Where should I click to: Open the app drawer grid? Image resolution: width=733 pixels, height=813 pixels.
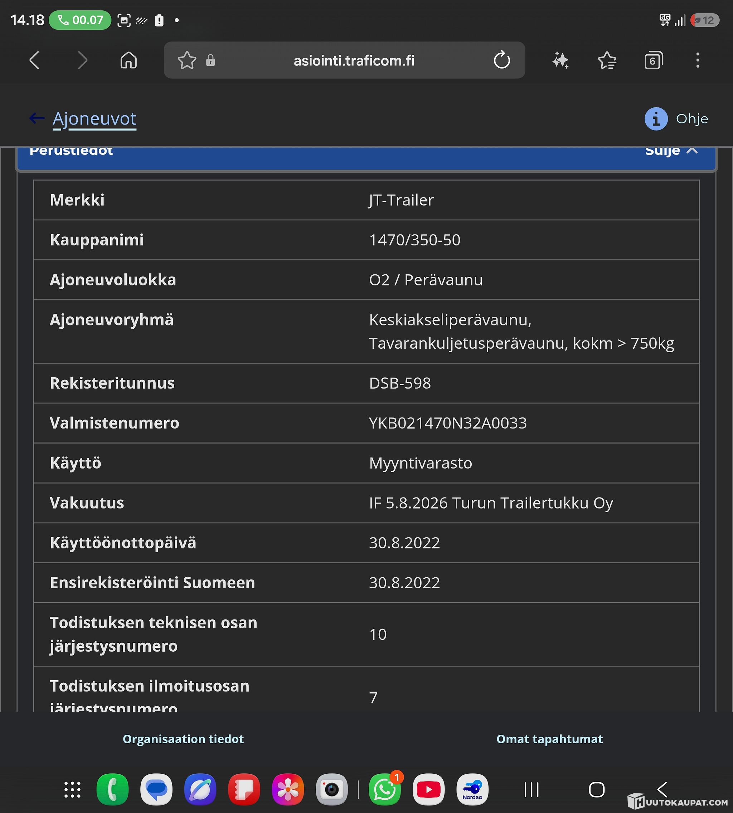[x=73, y=790]
